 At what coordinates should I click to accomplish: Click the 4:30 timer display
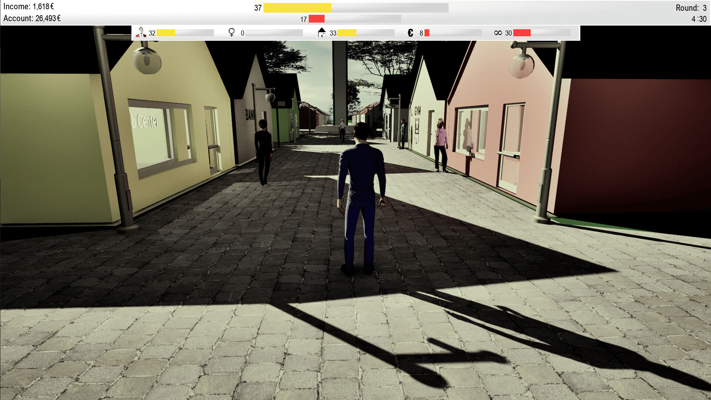pos(699,19)
